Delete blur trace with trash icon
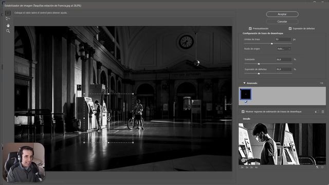This screenshot has height=185, width=329. coord(323,112)
